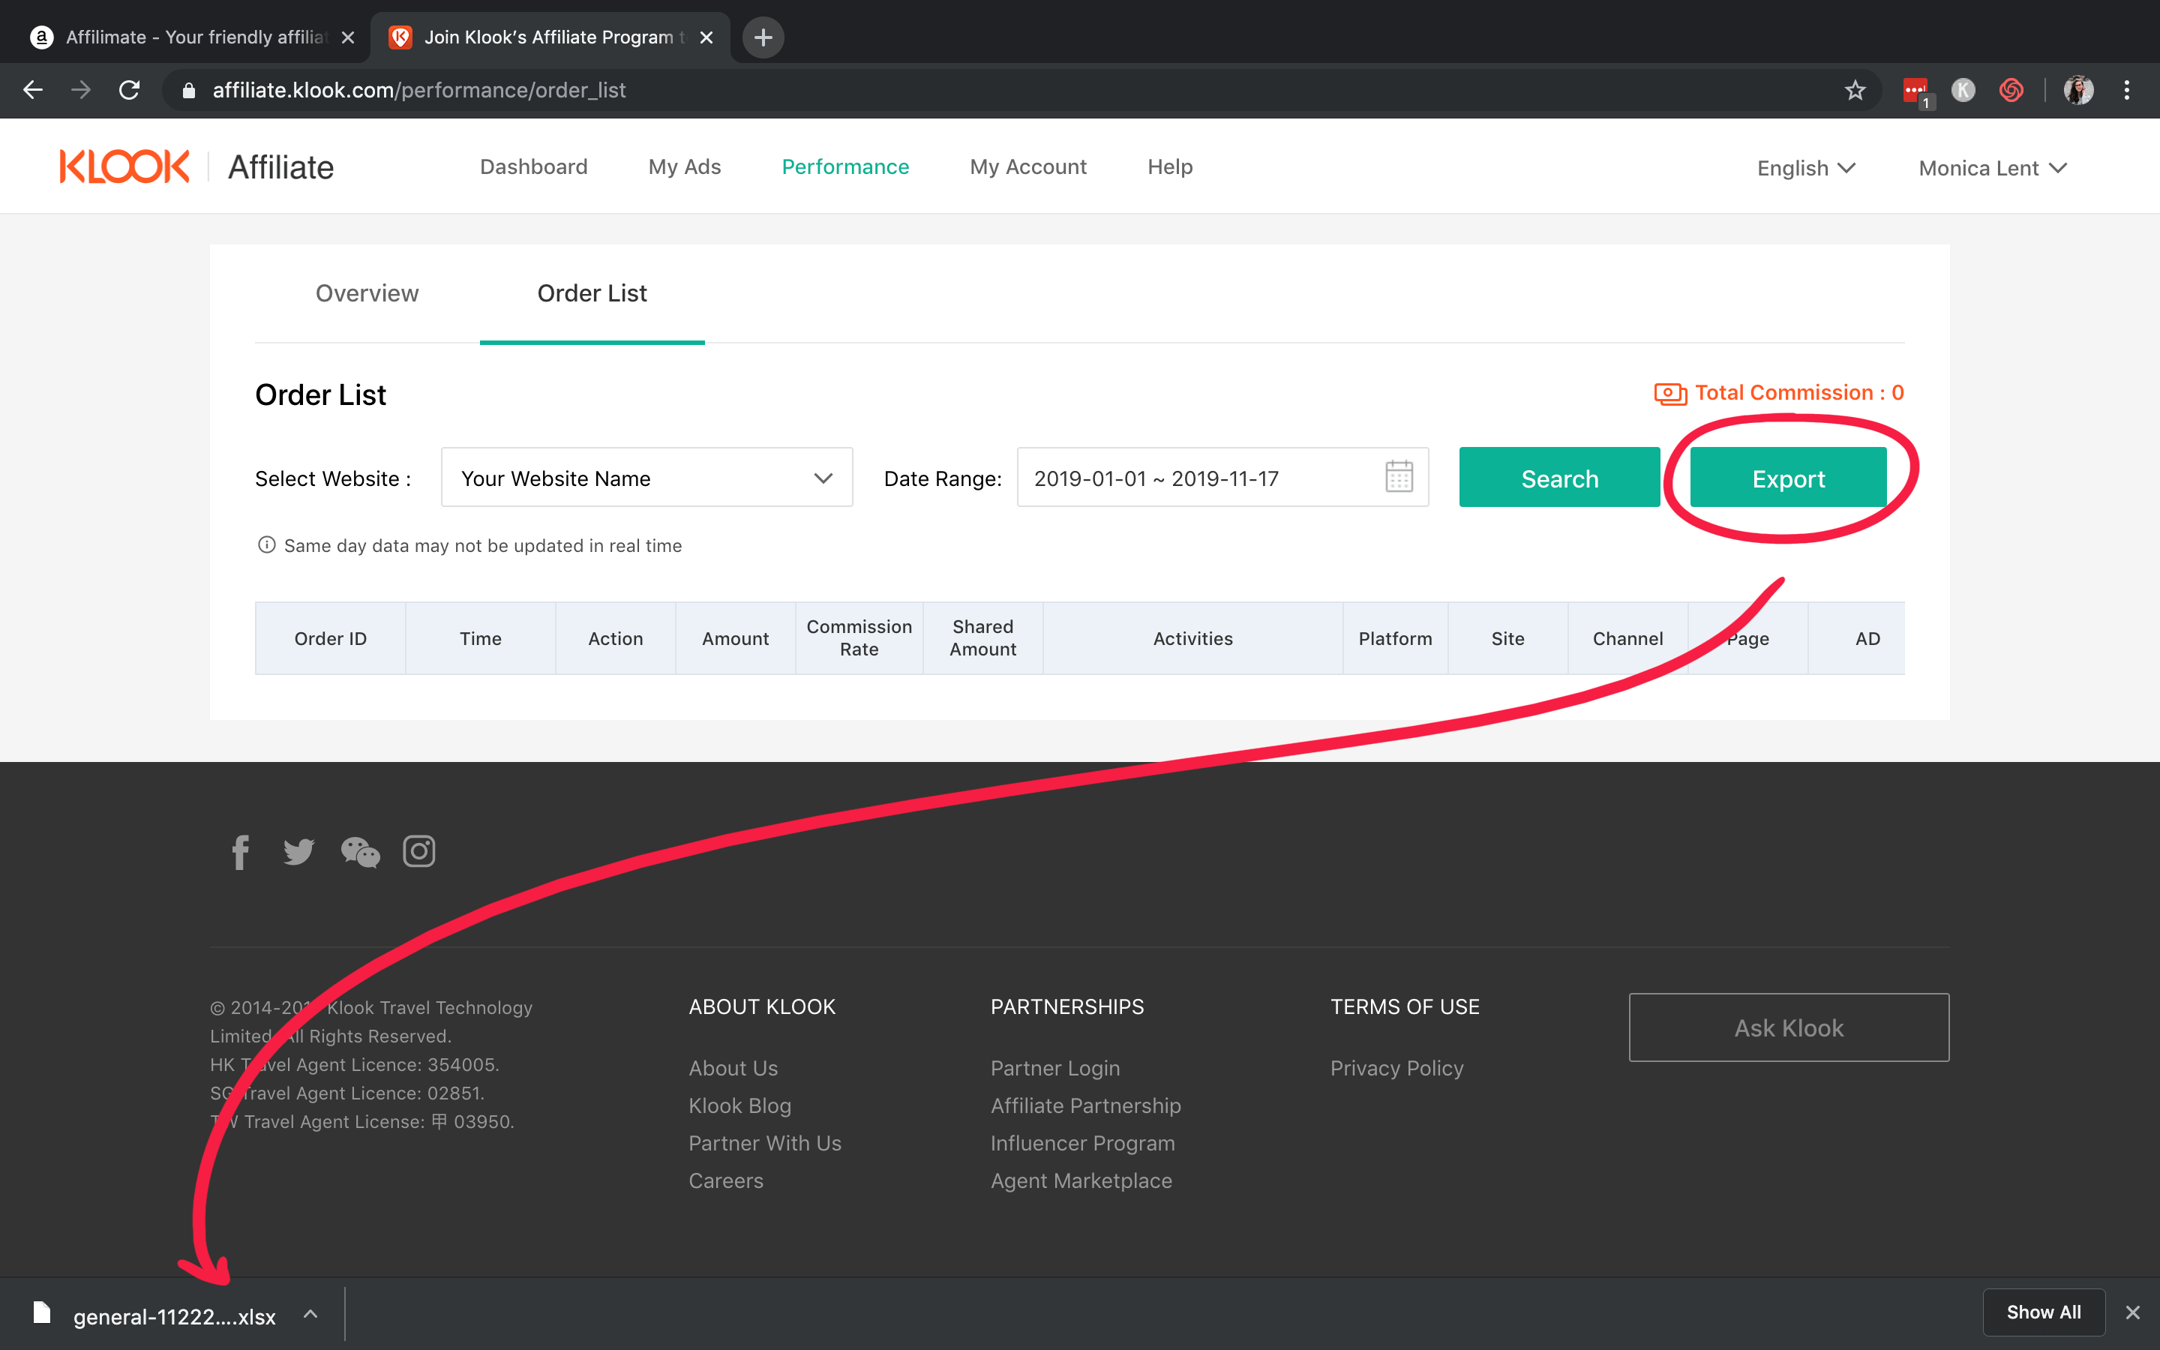Open the My Account menu item
Image resolution: width=2160 pixels, height=1350 pixels.
point(1028,167)
